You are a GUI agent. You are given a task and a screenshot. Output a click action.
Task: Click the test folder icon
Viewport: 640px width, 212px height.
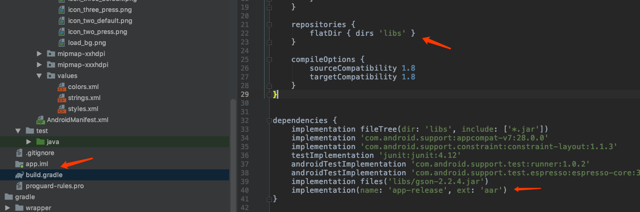coord(30,131)
